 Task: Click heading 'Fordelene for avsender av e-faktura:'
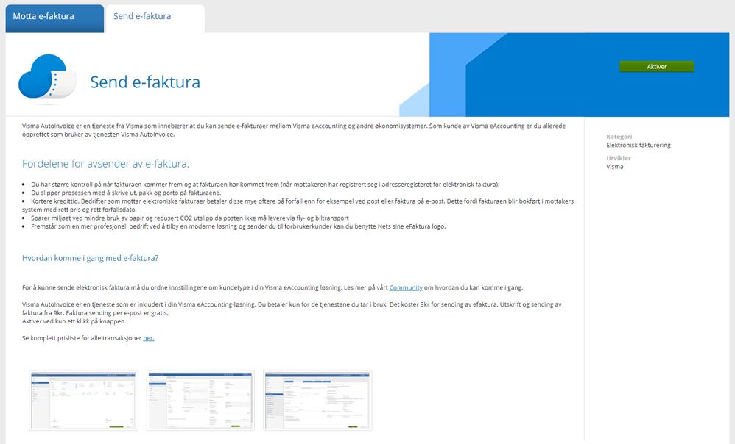[x=105, y=164]
